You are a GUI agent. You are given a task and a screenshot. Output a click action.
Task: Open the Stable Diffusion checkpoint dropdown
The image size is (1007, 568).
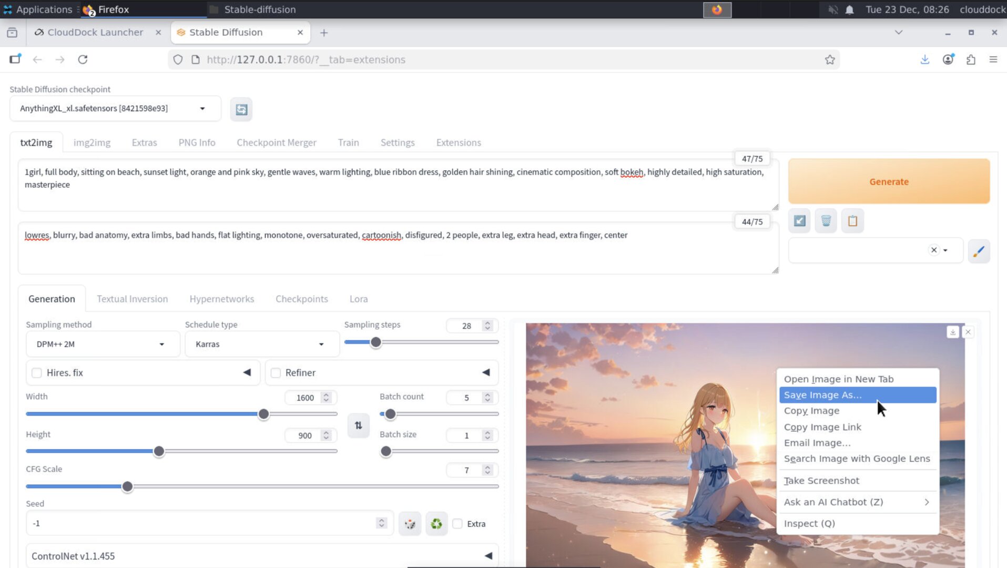(115, 108)
